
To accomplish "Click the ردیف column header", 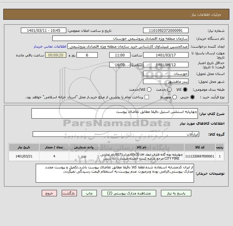I will (220, 147).
